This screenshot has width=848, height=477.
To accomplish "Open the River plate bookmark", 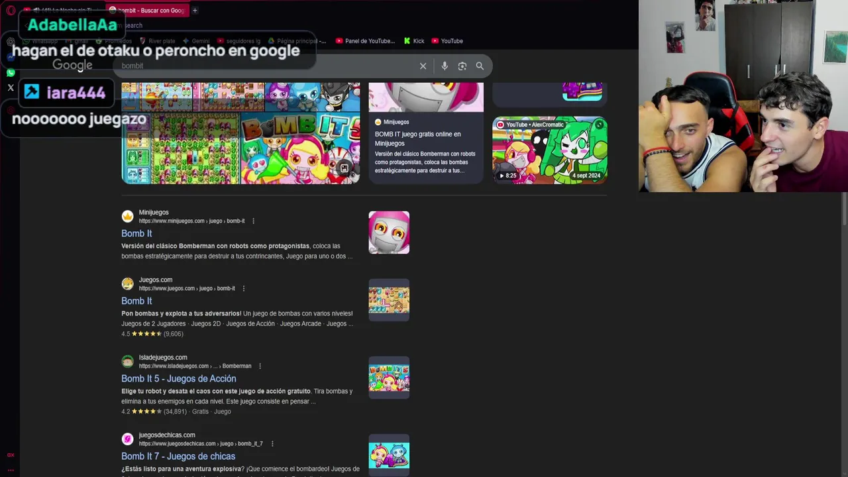I will click(x=157, y=41).
